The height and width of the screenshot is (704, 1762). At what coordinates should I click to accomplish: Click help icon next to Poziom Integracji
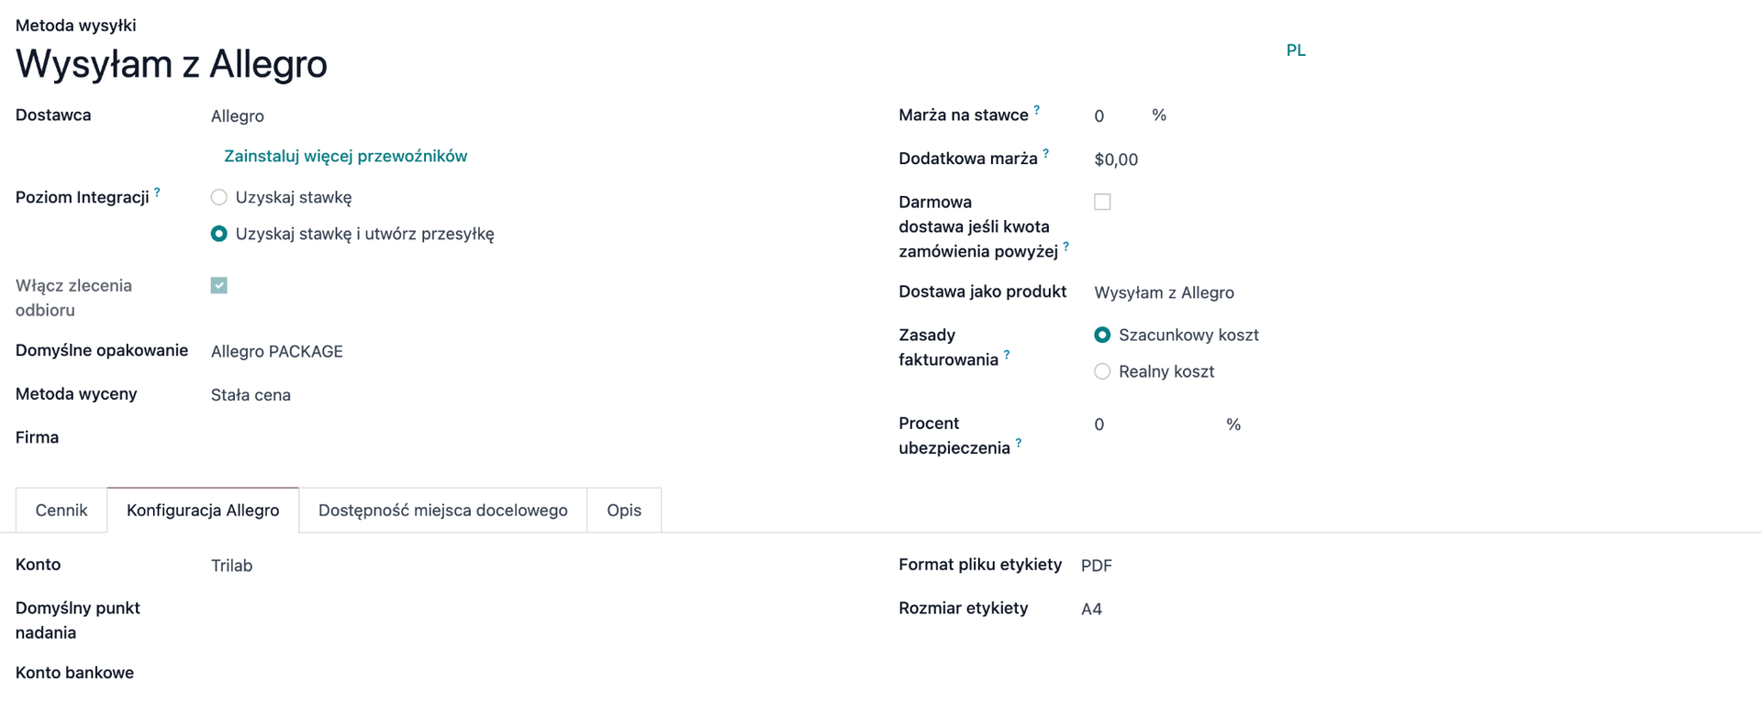coord(157,192)
